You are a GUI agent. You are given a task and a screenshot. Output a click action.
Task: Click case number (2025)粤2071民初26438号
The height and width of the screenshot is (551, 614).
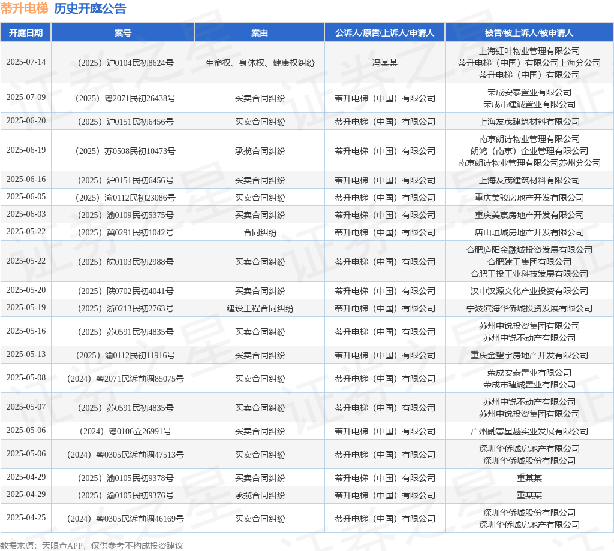[125, 98]
